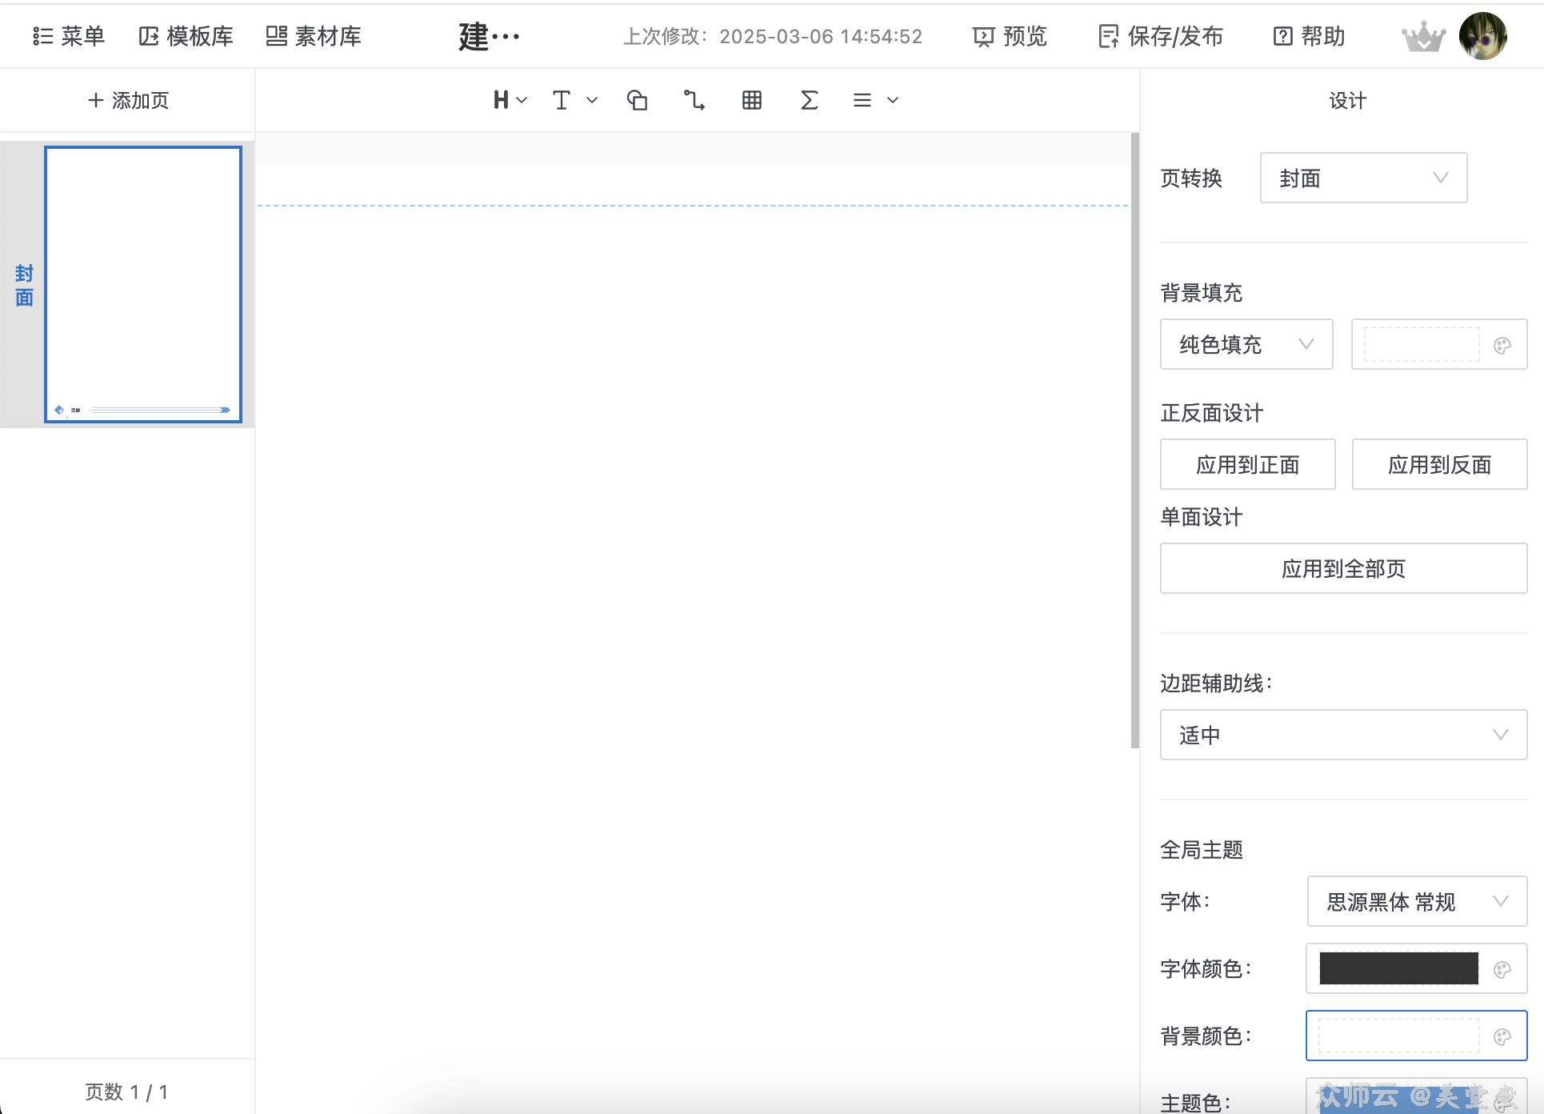Click the canvas vertical scrollbar
Image resolution: width=1544 pixels, height=1114 pixels.
pos(1134,440)
